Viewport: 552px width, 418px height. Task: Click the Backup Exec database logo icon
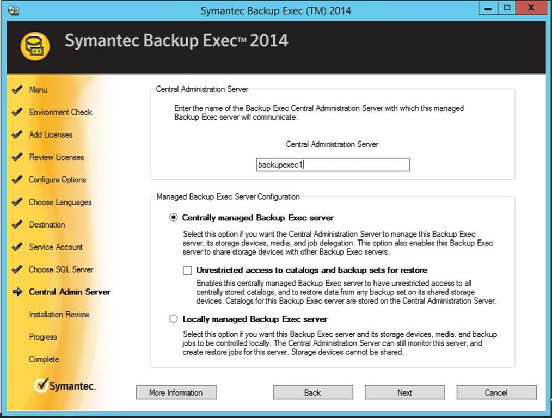[x=35, y=46]
